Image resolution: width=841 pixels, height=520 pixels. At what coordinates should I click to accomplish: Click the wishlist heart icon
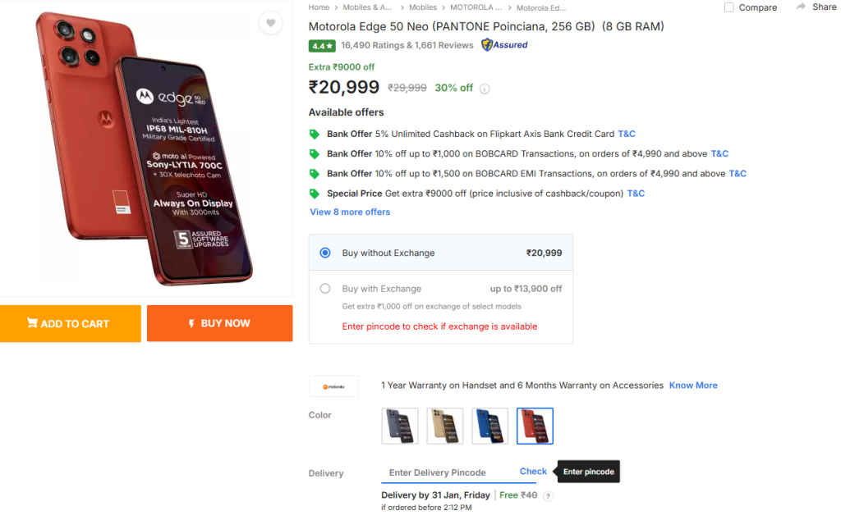[270, 23]
